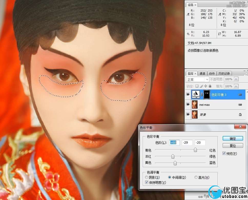Toggle visibility of the mei-mao layer
Image resolution: width=248 pixels, height=200 pixels.
click(x=188, y=104)
